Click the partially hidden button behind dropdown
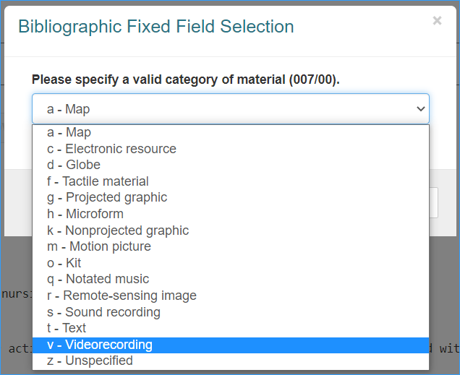Image resolution: width=460 pixels, height=375 pixels. [433, 203]
